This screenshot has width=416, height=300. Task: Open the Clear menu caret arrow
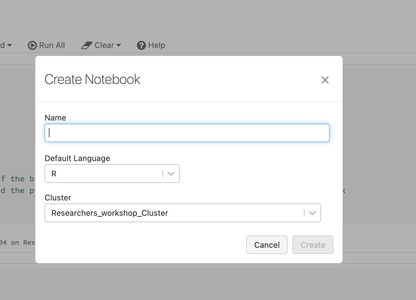coord(119,45)
